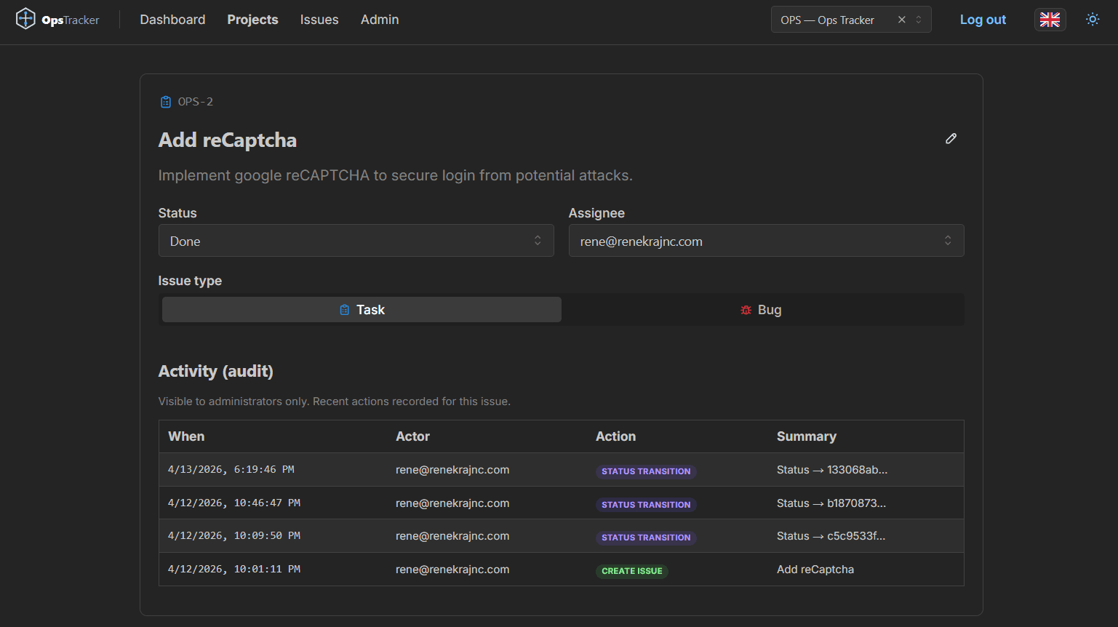Clear the project selection with the X icon
The height and width of the screenshot is (627, 1118).
point(901,20)
